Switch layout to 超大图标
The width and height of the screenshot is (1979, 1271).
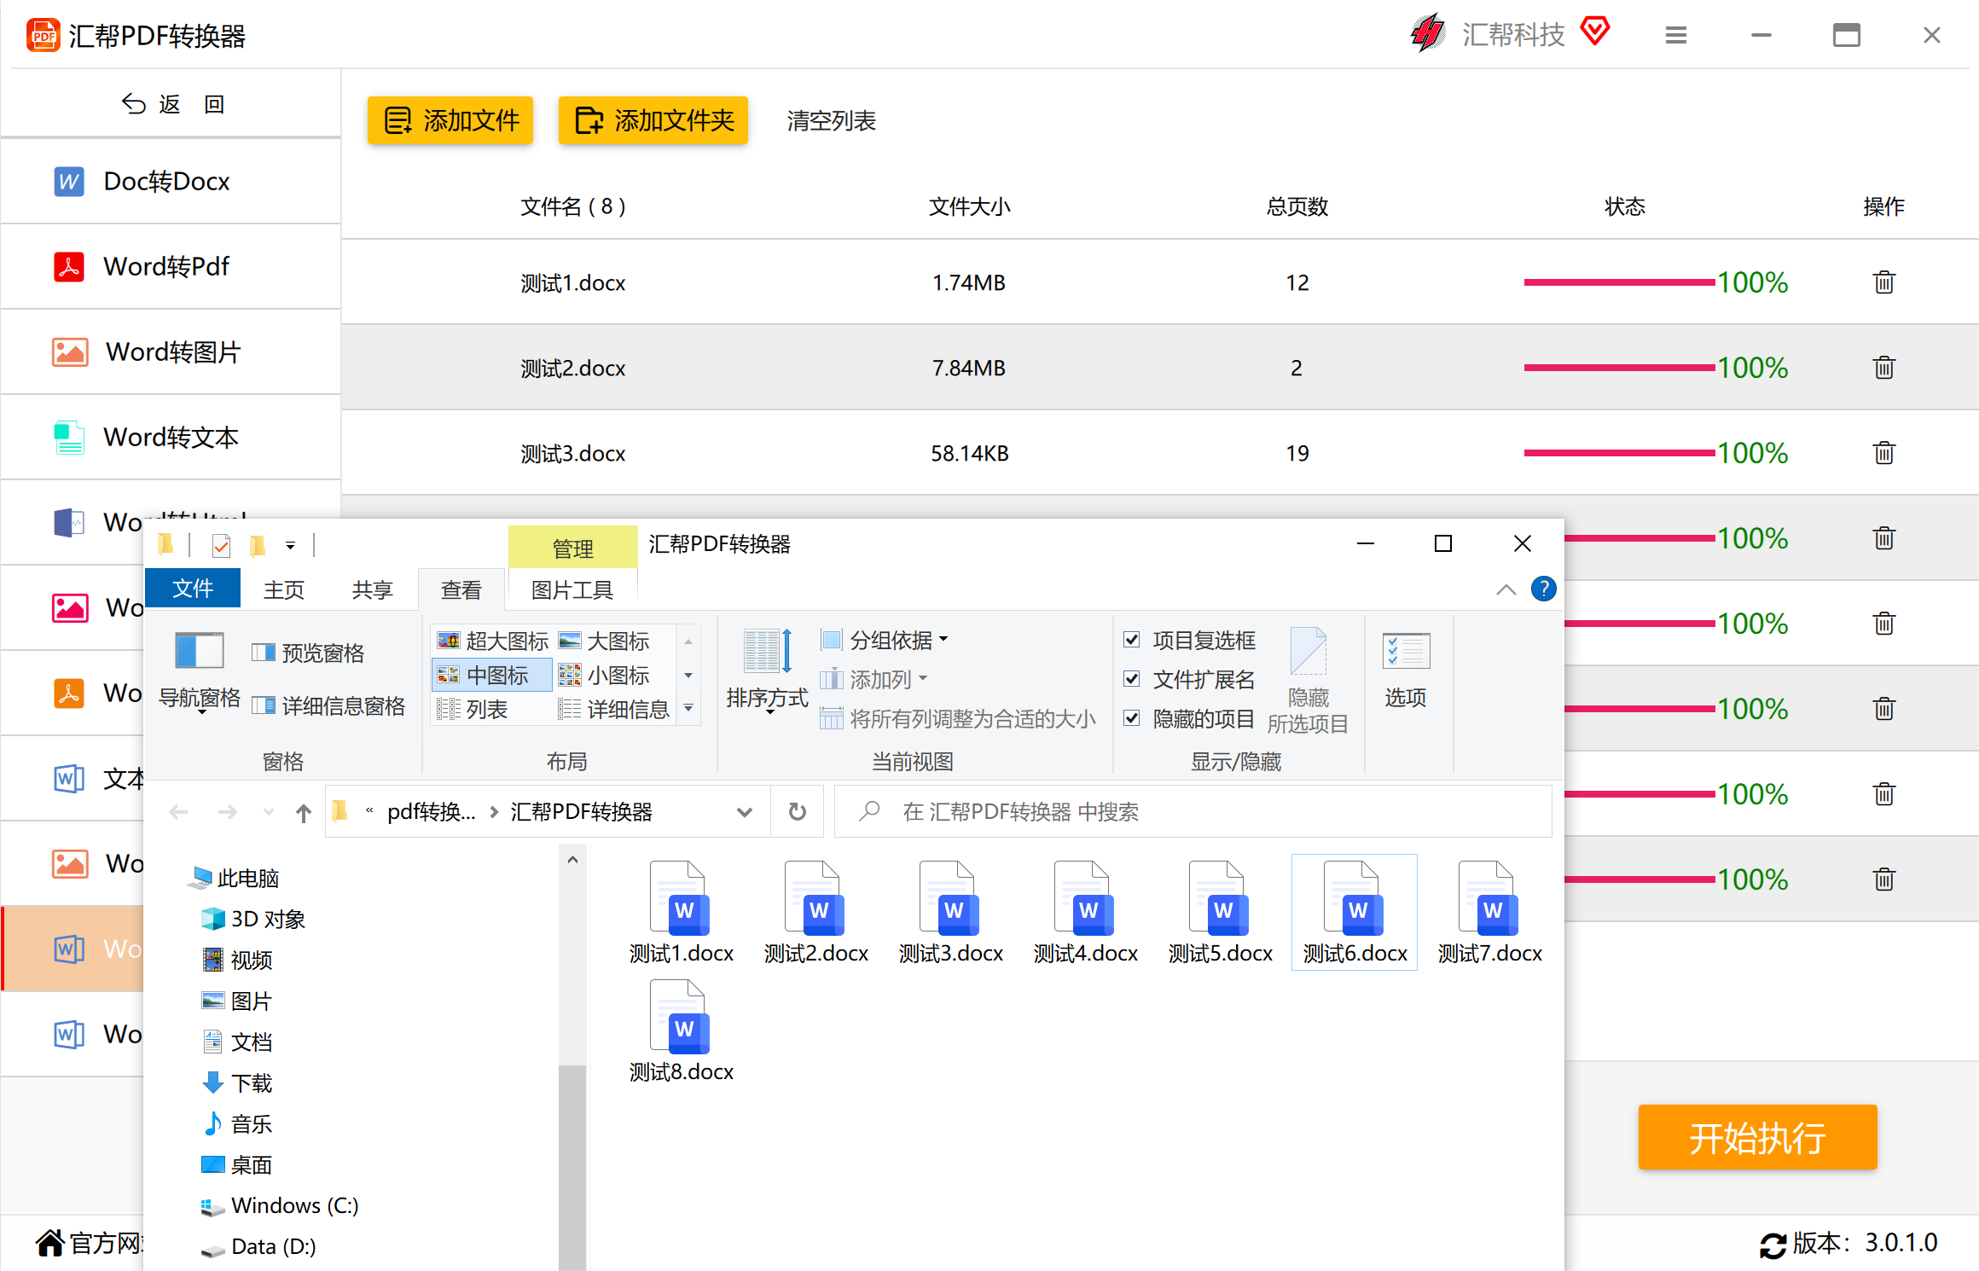492,641
